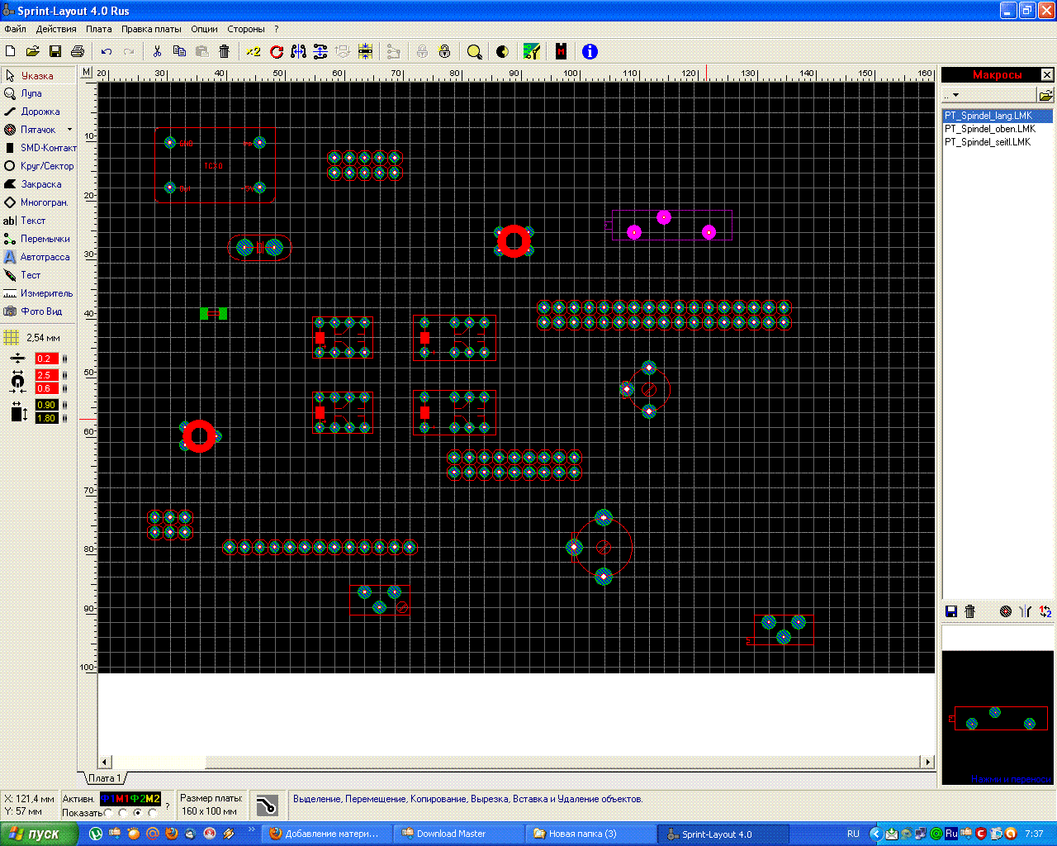Switch to Новая папка (3) taskbar window
The width and height of the screenshot is (1057, 846).
pyautogui.click(x=591, y=834)
